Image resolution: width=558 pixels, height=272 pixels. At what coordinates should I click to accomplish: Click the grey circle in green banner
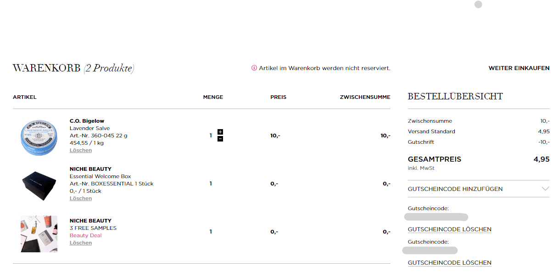click(478, 5)
